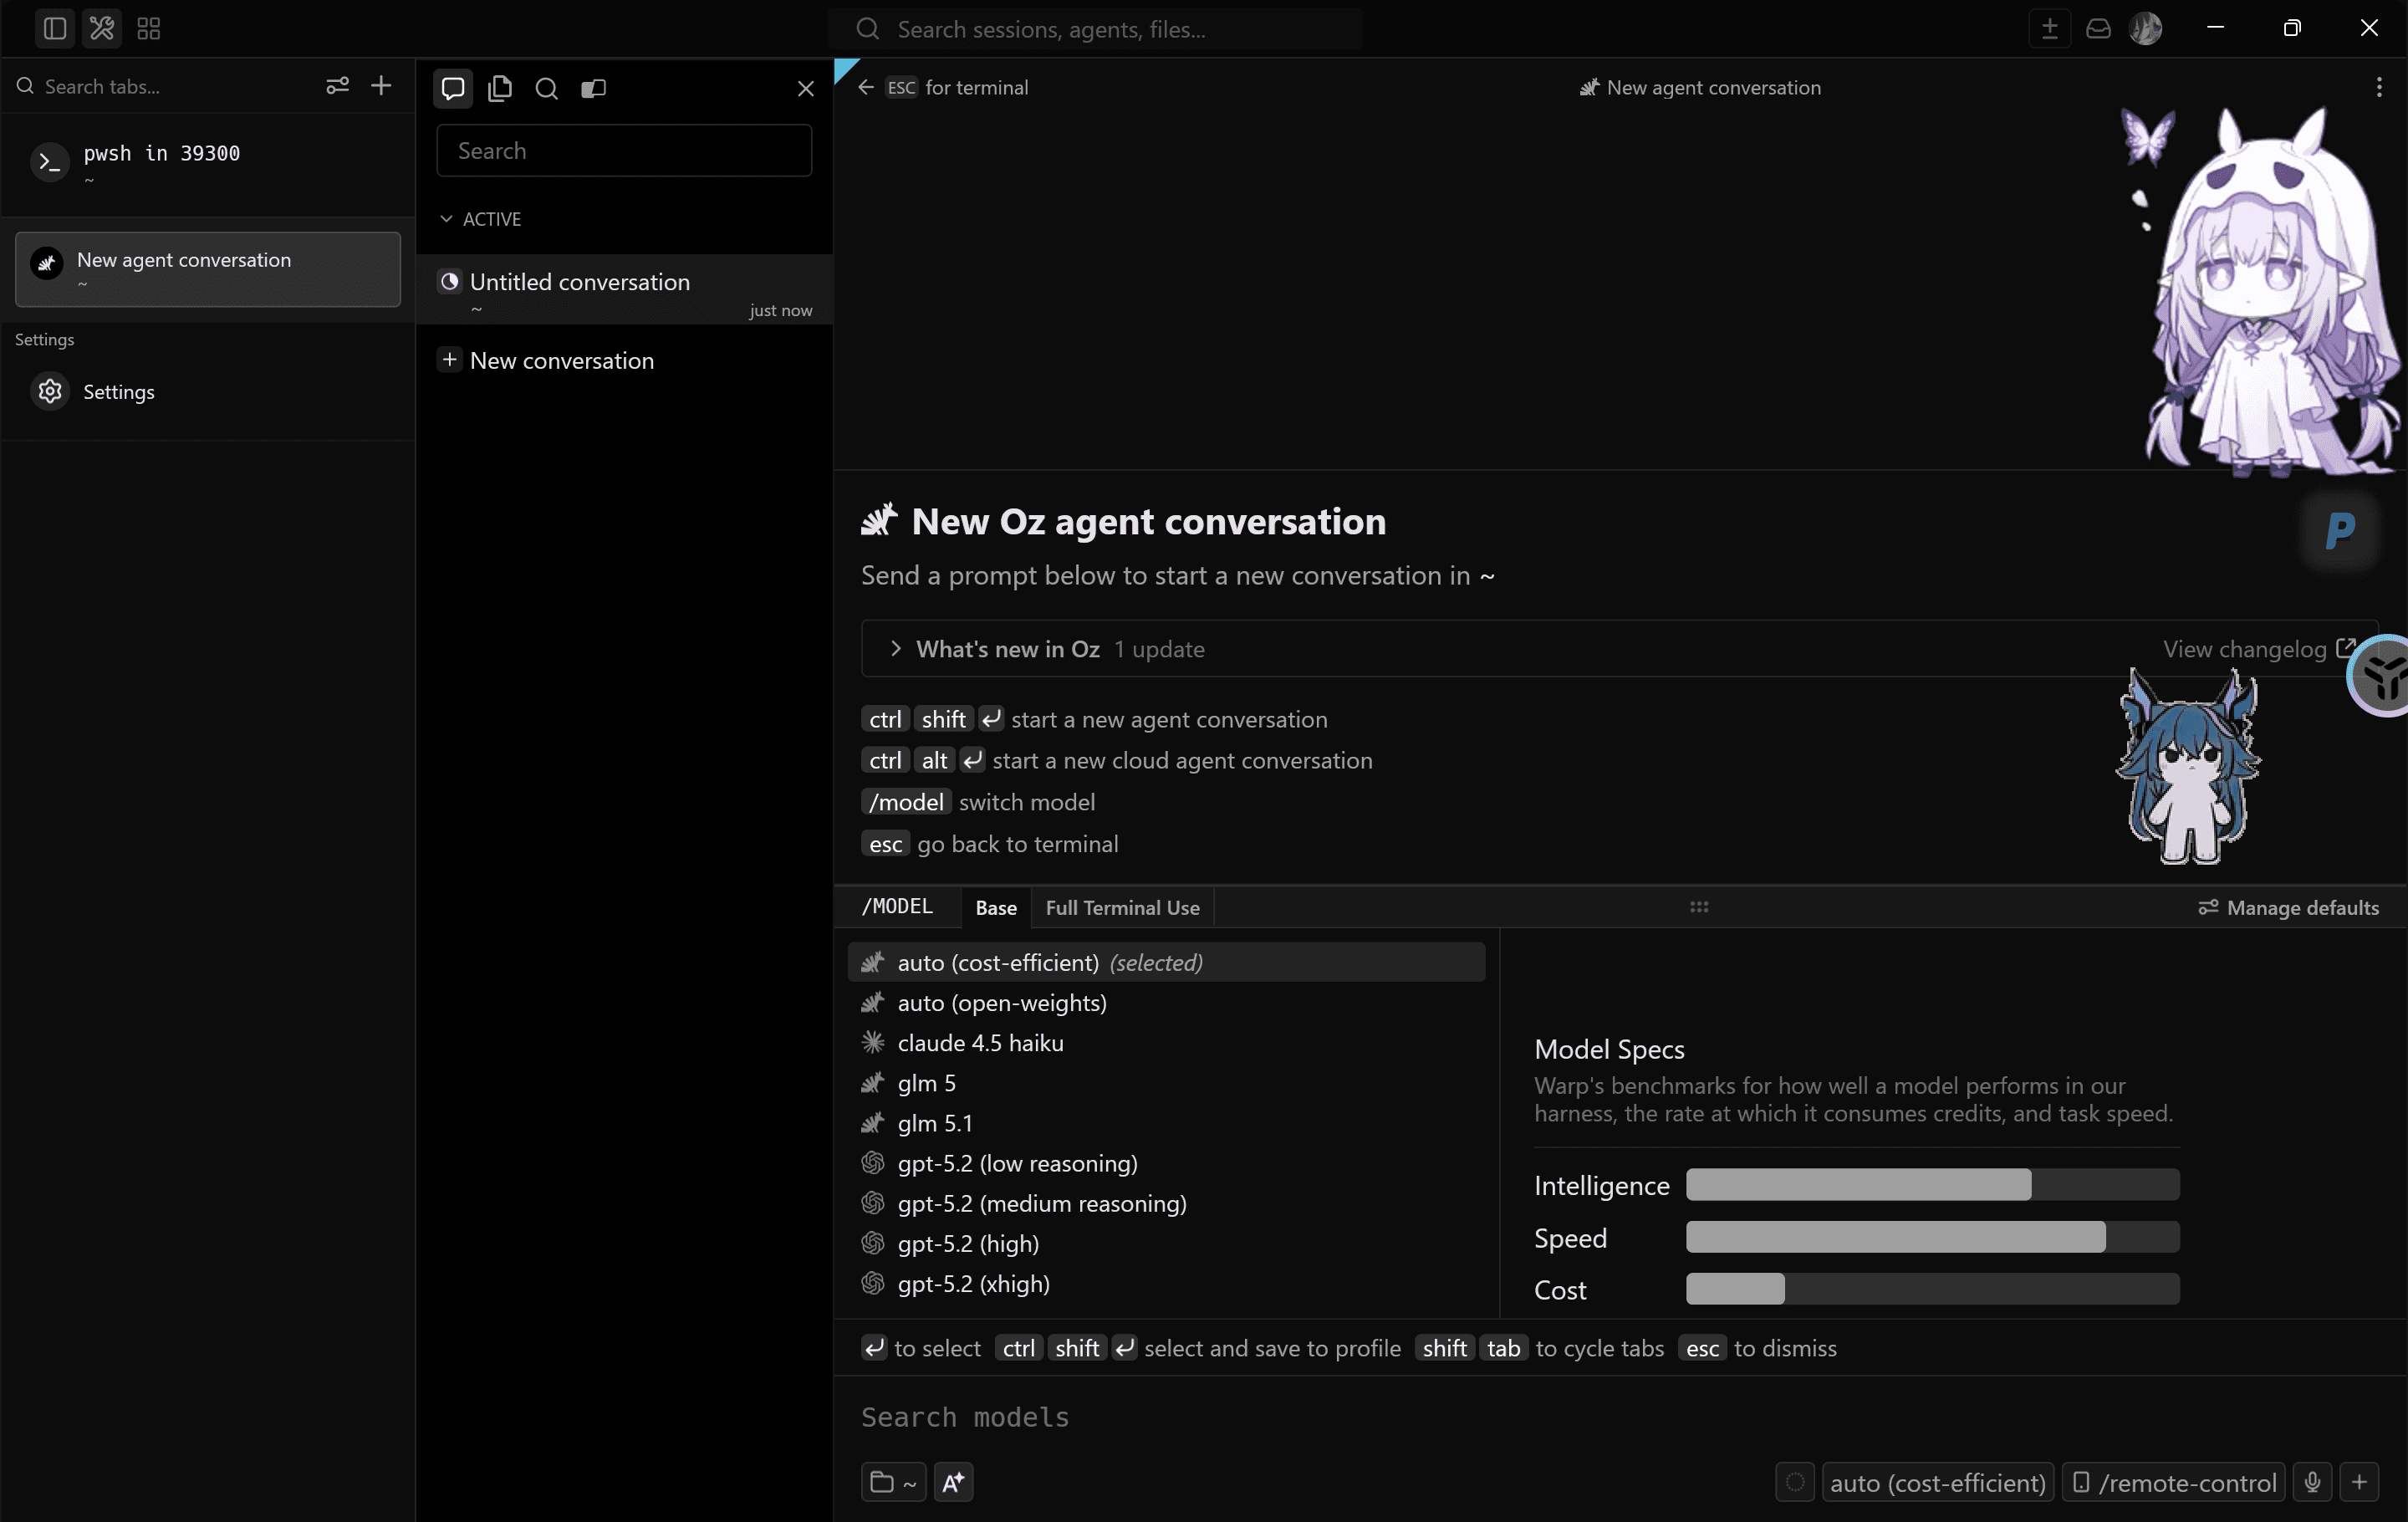Click the update download icon beside the inbox
The image size is (2408, 1522).
click(2049, 28)
